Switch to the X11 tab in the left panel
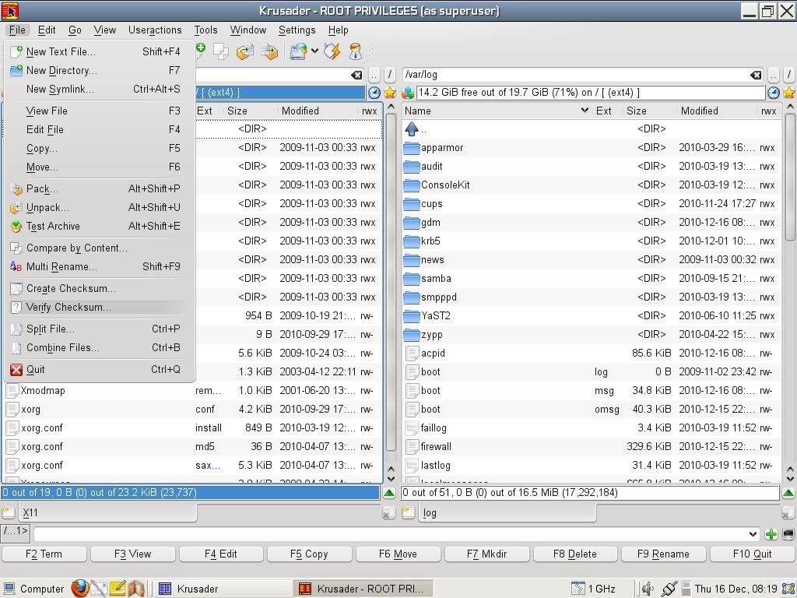The width and height of the screenshot is (797, 598). (107, 513)
